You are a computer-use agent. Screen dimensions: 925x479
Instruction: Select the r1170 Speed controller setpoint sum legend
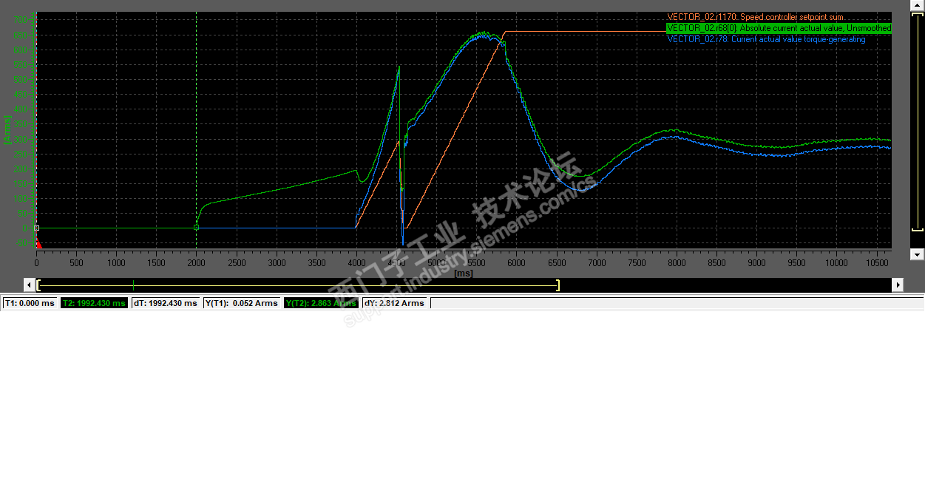(755, 17)
